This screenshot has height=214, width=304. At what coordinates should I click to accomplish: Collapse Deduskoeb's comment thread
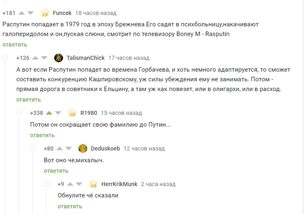tap(33, 148)
